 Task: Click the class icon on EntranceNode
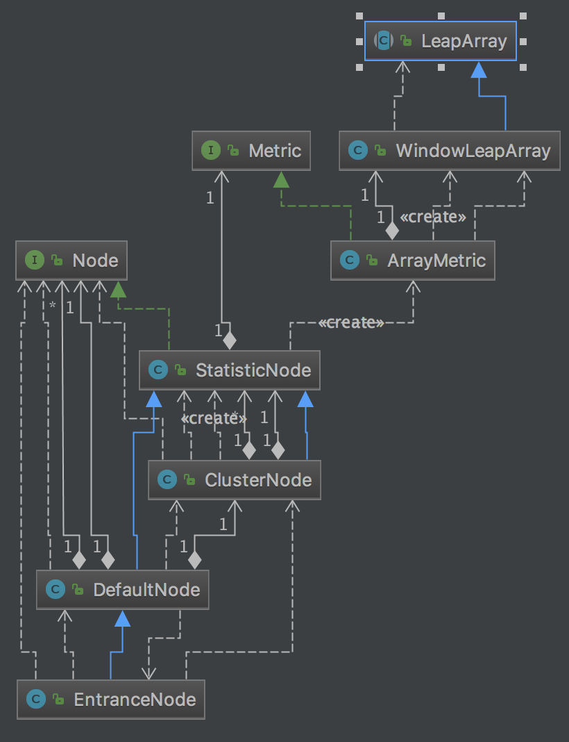[36, 700]
